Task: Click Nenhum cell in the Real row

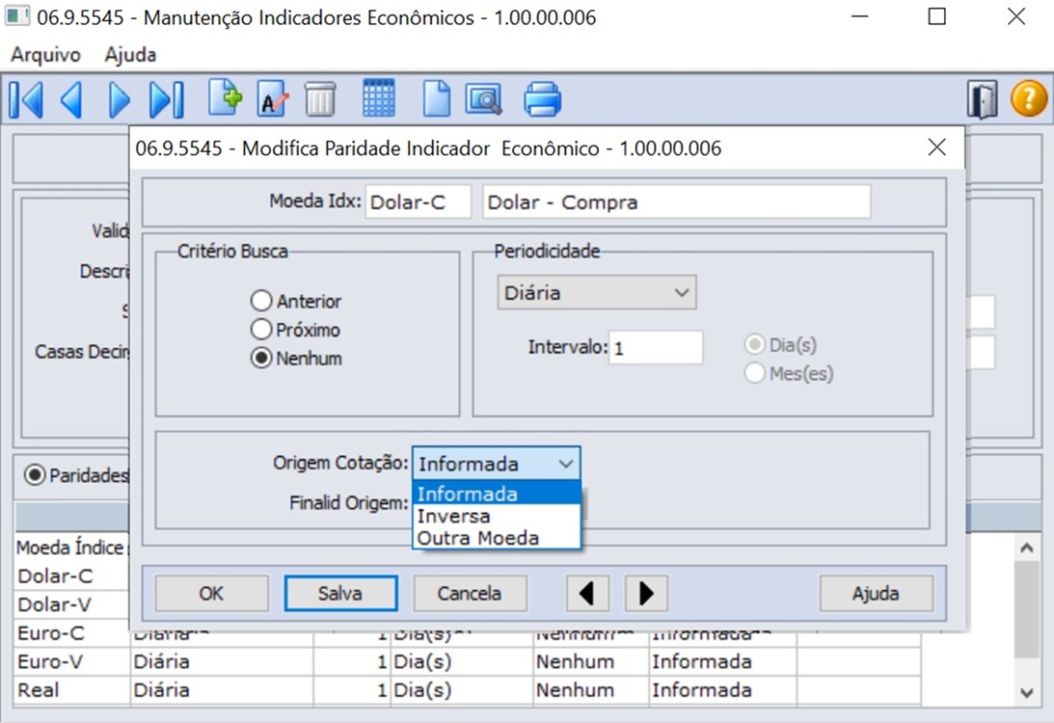Action: pos(591,690)
